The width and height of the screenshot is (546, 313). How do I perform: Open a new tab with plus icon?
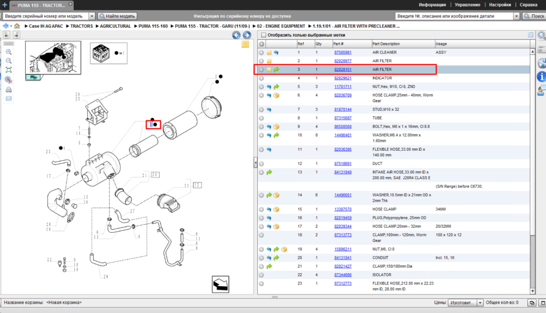pos(4,5)
